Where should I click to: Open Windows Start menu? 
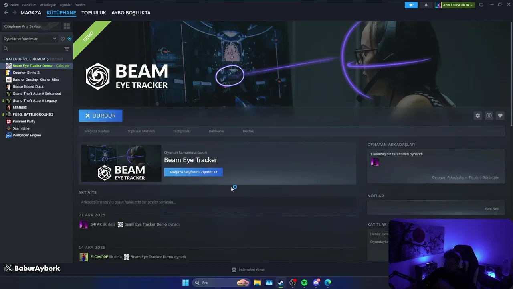[186, 283]
